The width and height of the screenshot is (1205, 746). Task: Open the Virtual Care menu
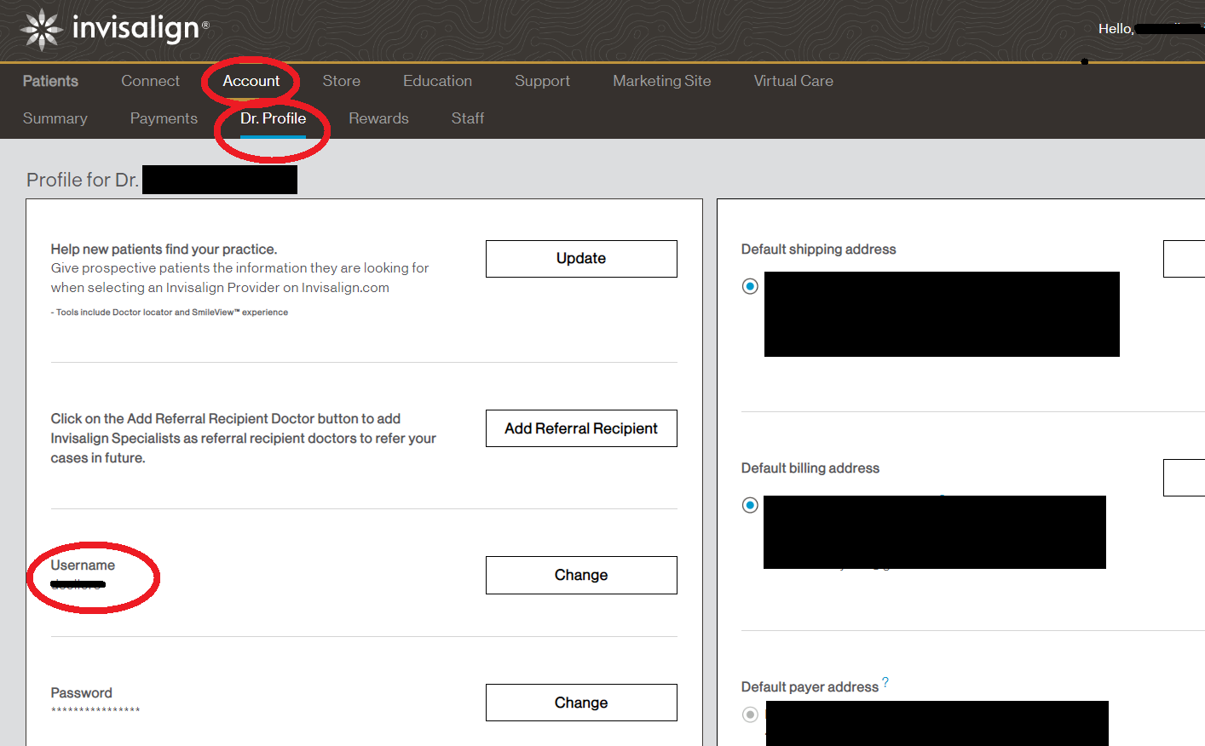click(793, 81)
